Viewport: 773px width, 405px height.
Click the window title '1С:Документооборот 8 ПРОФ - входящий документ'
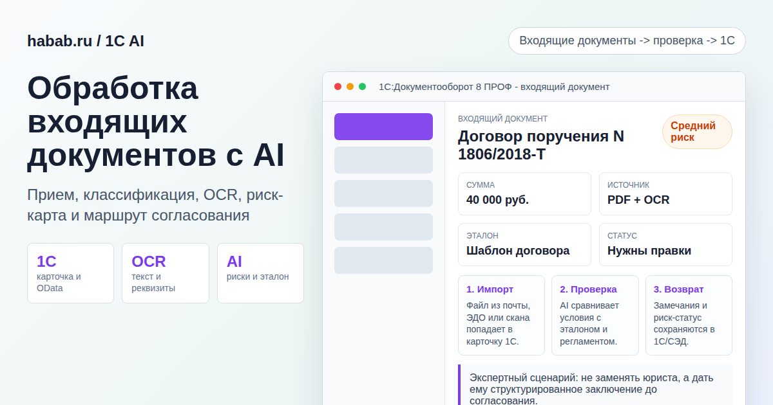pyautogui.click(x=494, y=87)
